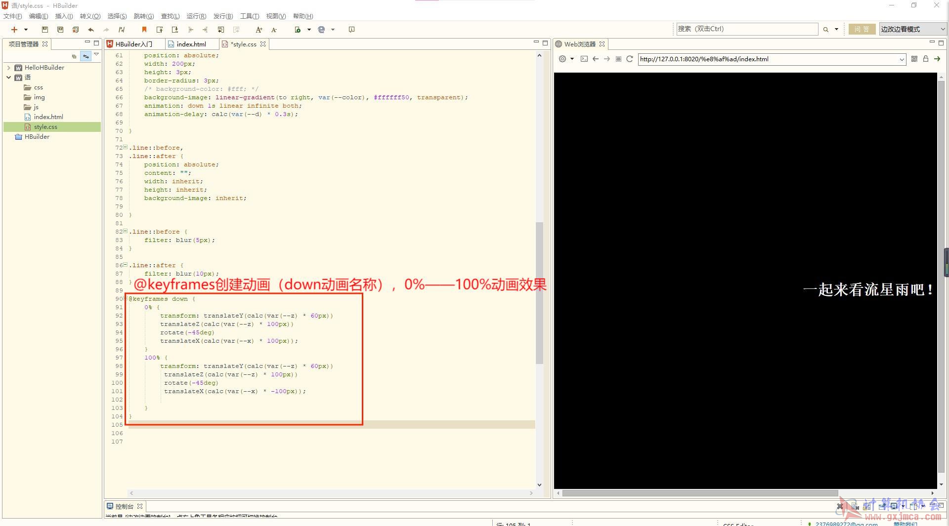The image size is (949, 526).
Task: Open the 边改边看模式 view mode dropdown
Action: [912, 29]
